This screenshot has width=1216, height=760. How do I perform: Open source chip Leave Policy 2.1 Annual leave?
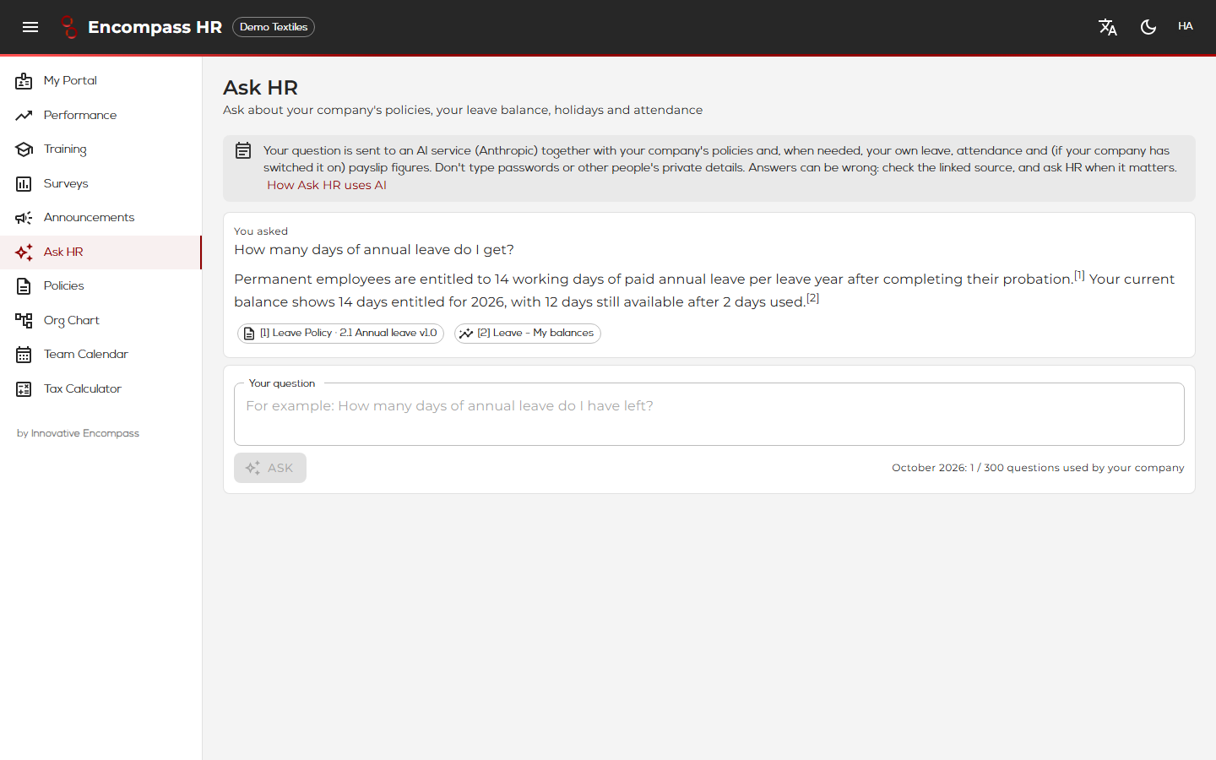[x=340, y=334]
